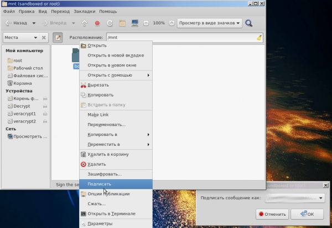Open Home folder via toolbar icon
The height and width of the screenshot is (228, 332).
[122, 23]
